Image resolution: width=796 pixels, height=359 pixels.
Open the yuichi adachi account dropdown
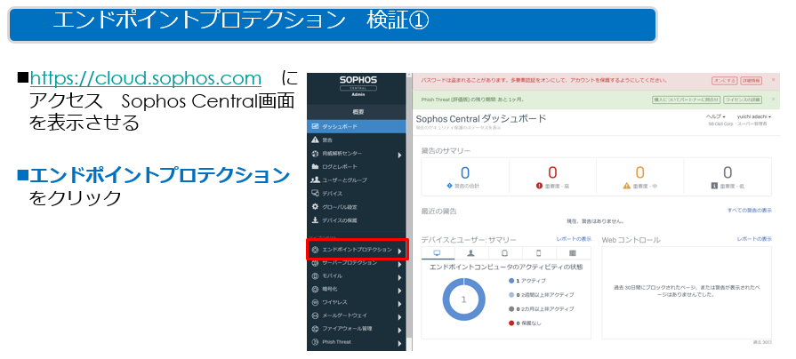pyautogui.click(x=754, y=116)
